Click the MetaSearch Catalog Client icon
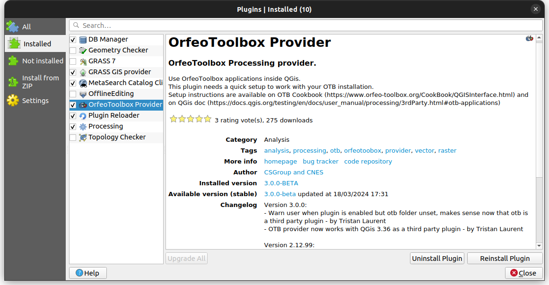The width and height of the screenshot is (549, 285). 83,83
